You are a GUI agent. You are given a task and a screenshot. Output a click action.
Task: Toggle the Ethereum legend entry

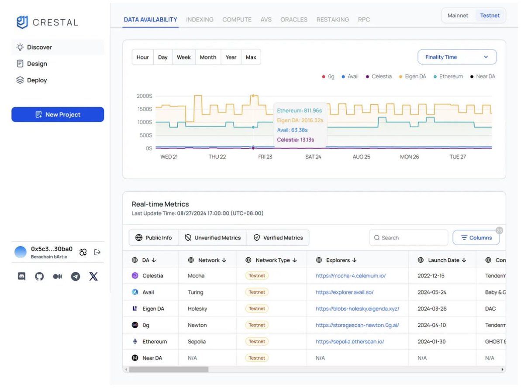pyautogui.click(x=448, y=76)
